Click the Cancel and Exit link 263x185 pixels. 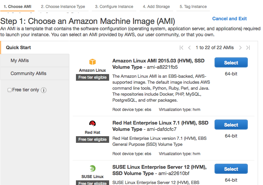230,19
